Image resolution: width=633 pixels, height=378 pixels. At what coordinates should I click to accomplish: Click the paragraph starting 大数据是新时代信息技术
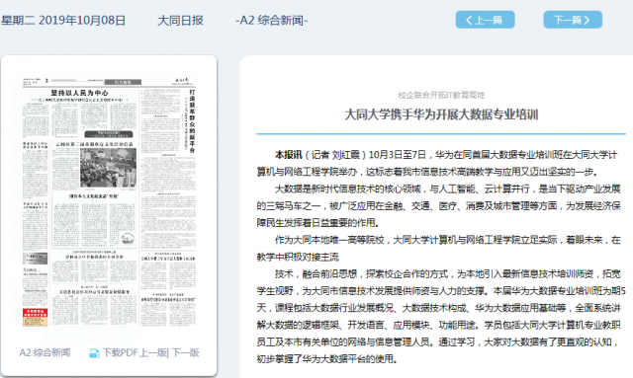click(x=439, y=205)
